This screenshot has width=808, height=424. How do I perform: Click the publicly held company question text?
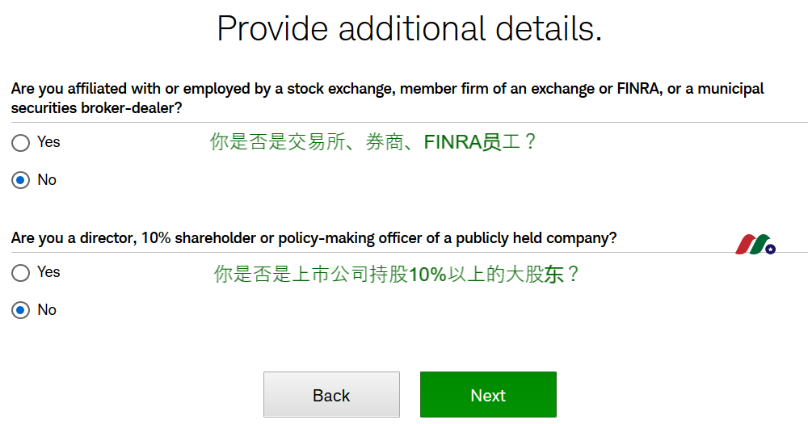tap(314, 238)
